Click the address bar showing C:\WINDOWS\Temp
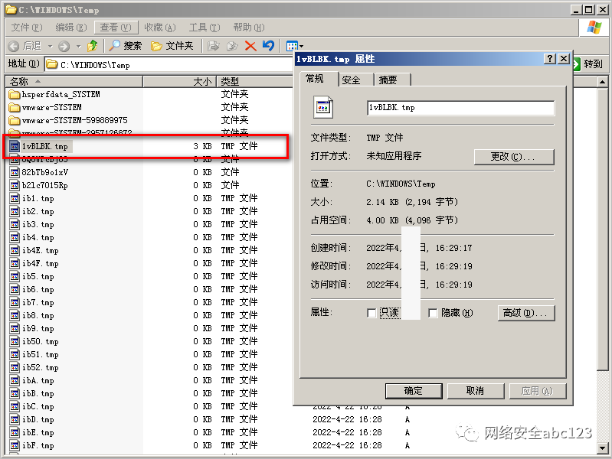612x459 pixels. point(169,65)
